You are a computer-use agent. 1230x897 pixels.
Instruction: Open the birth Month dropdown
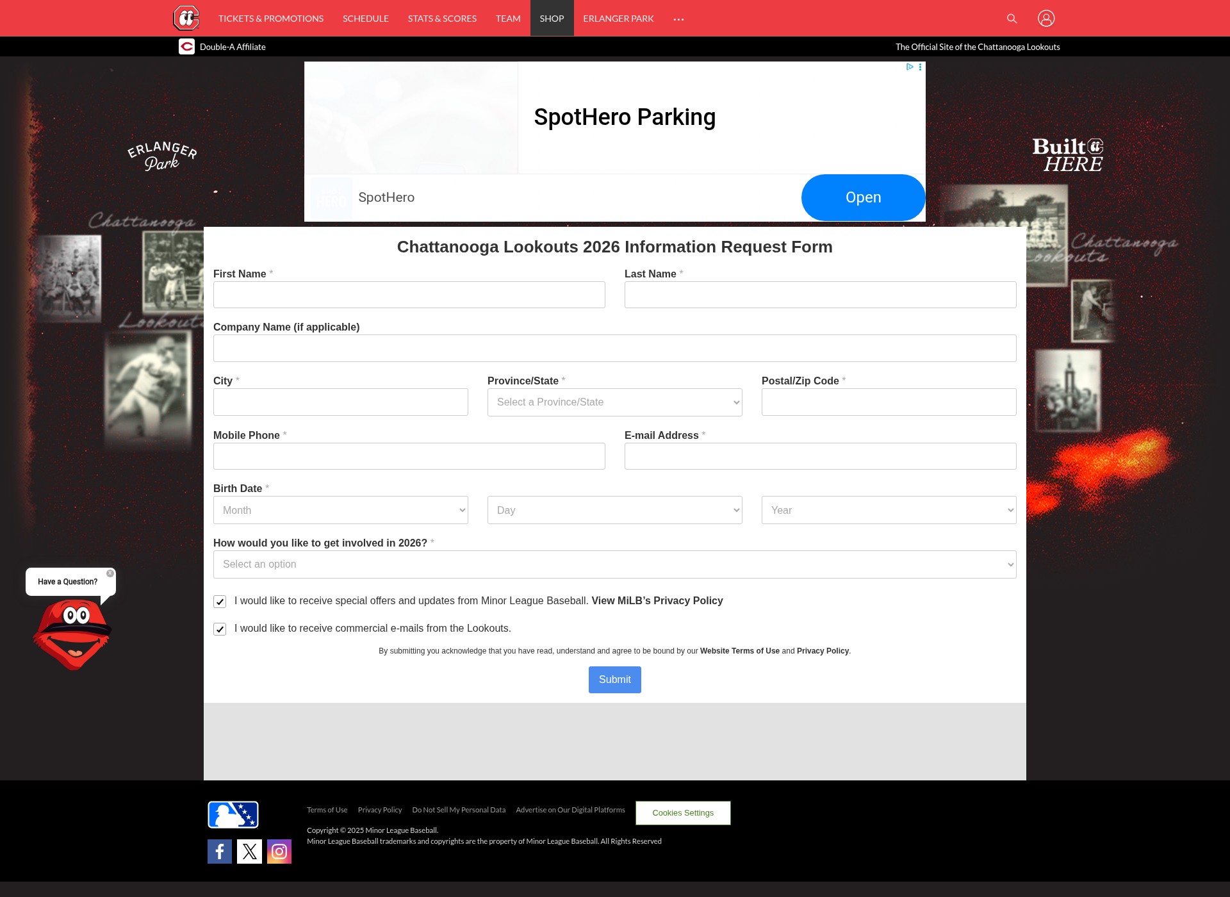tap(341, 510)
